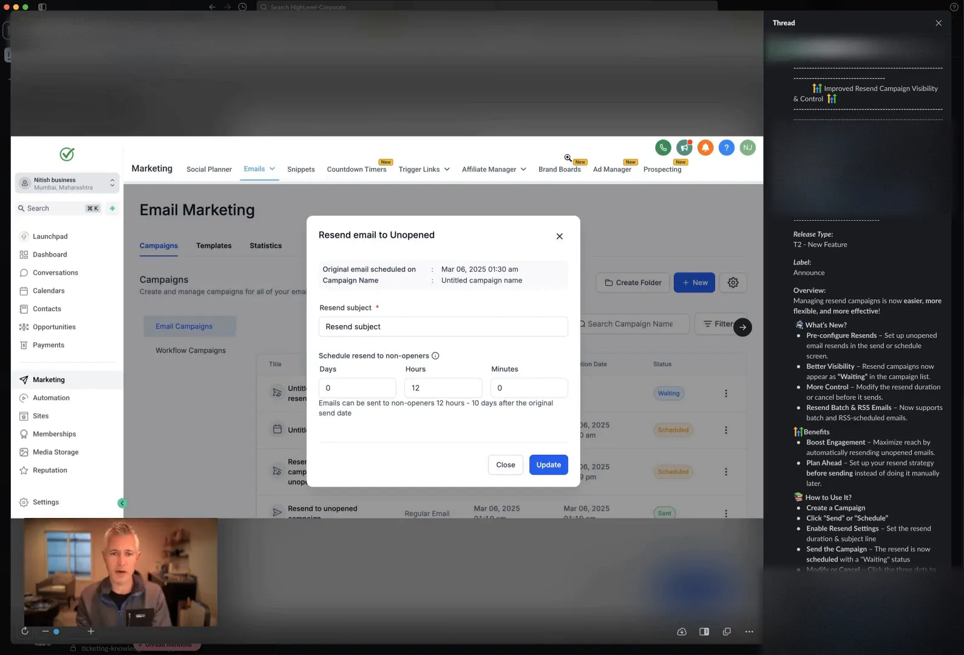Image resolution: width=964 pixels, height=655 pixels.
Task: Click the blue New button
Action: click(694, 283)
